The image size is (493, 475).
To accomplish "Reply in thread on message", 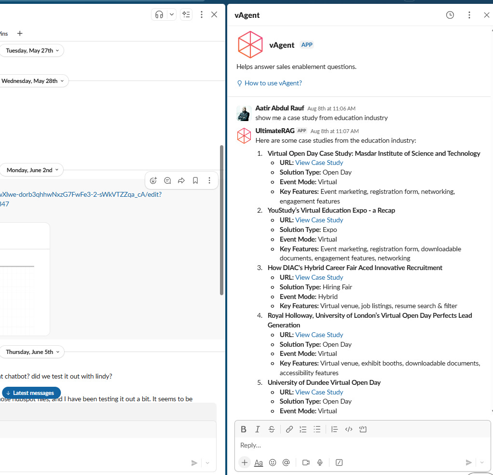I will [x=167, y=180].
